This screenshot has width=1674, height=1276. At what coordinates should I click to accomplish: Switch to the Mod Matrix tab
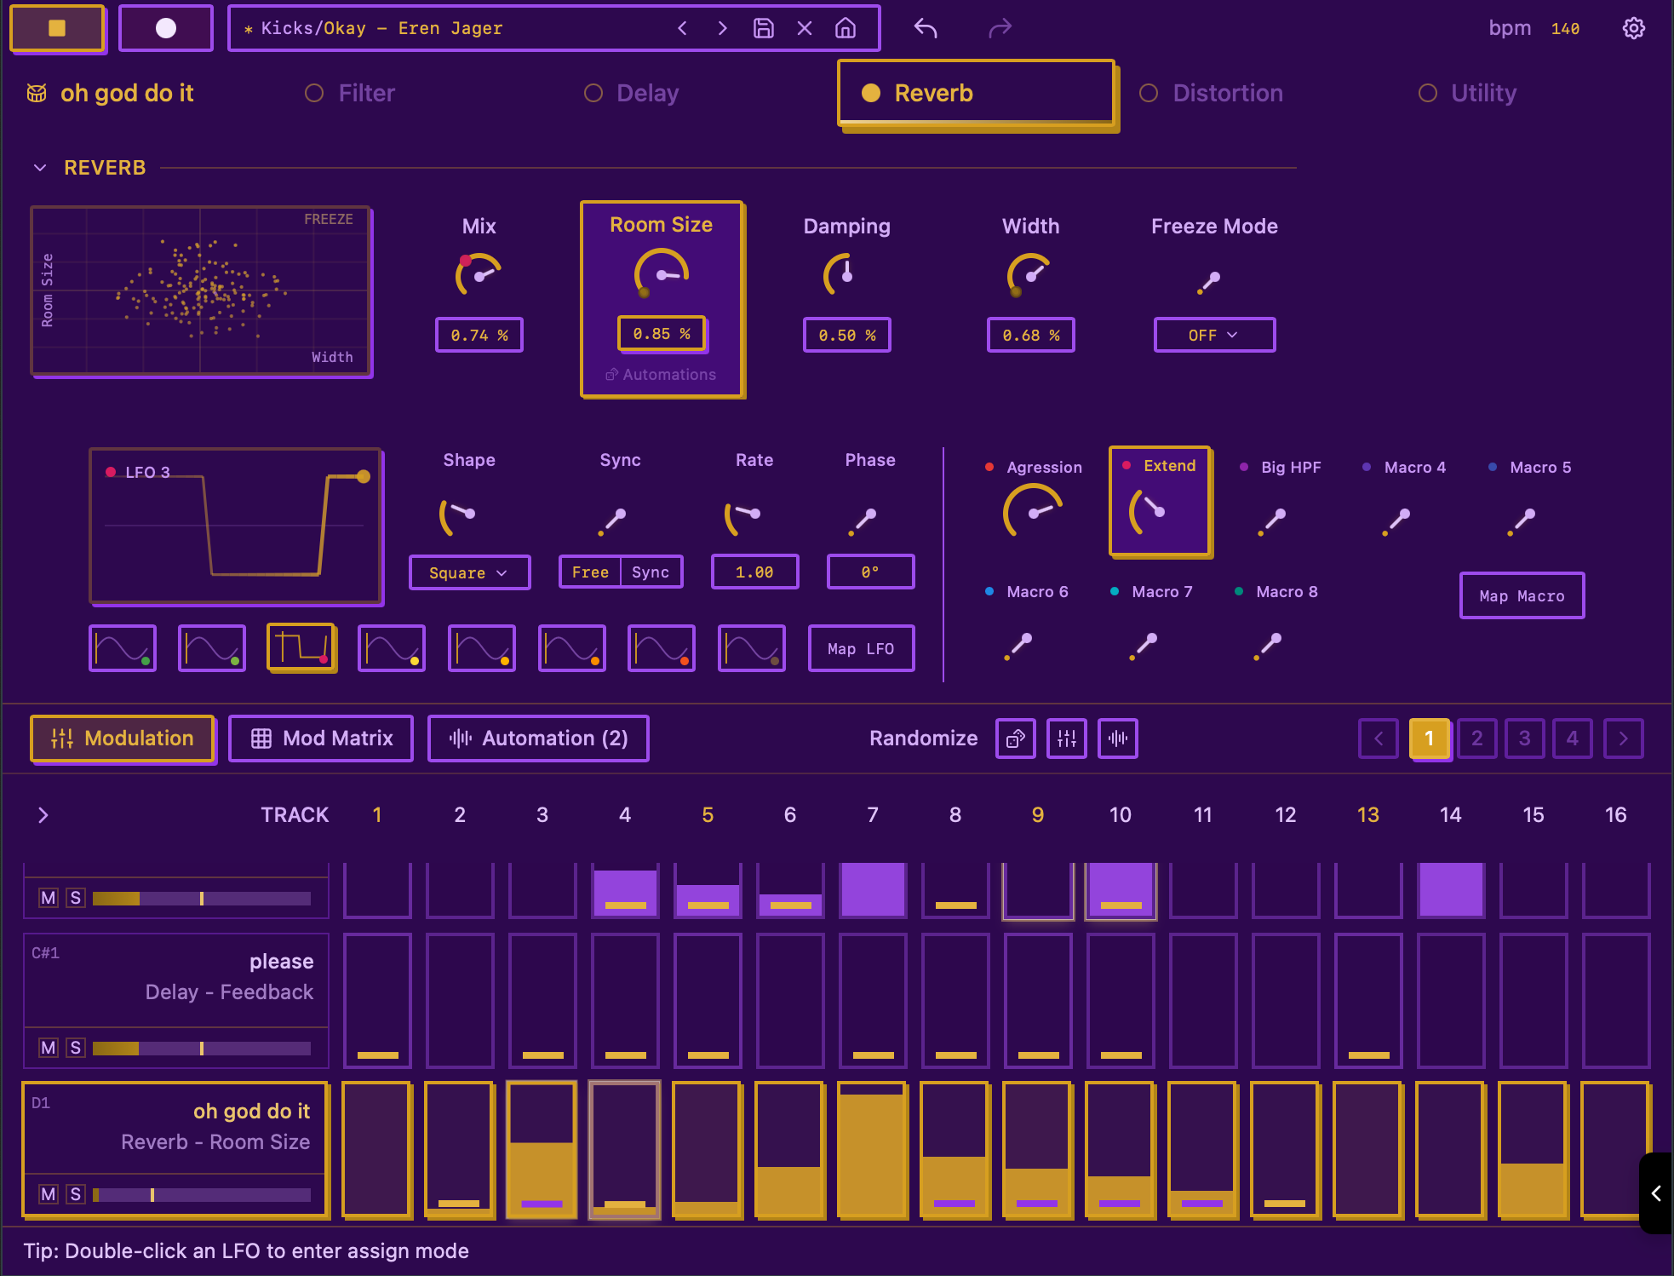click(x=321, y=739)
